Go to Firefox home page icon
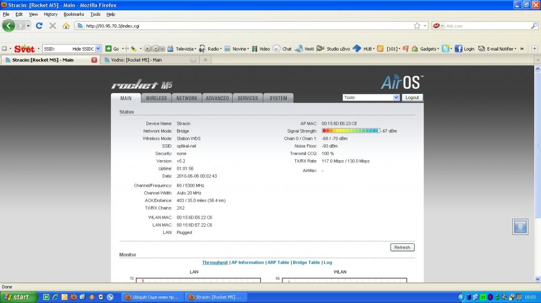Viewport: 541px width, 303px height. pyautogui.click(x=66, y=25)
